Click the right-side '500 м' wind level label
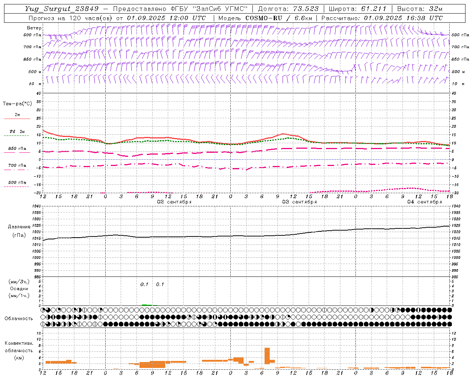This screenshot has width=471, height=376. point(458,72)
